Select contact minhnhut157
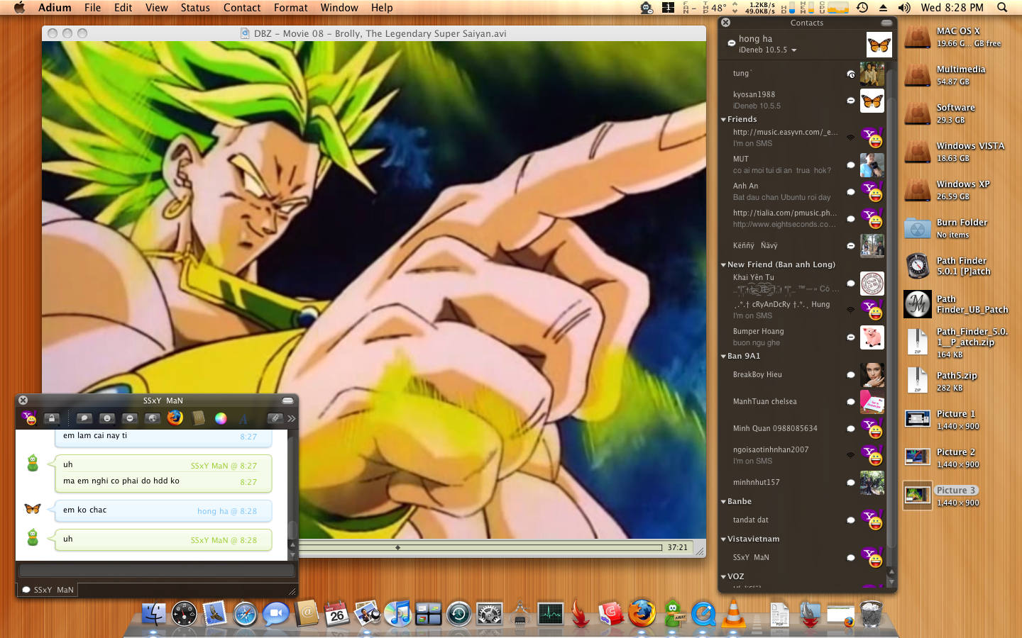The width and height of the screenshot is (1022, 638). [x=803, y=483]
